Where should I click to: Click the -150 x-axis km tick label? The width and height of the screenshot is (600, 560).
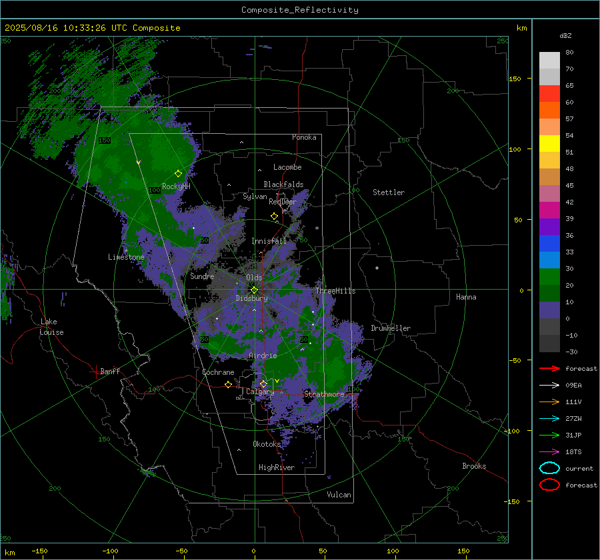pos(39,551)
